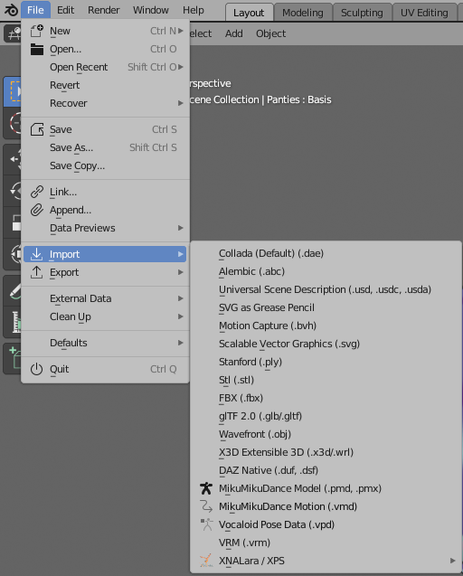Switch to the UV Editing workspace tab
The width and height of the screenshot is (463, 576).
coord(424,13)
